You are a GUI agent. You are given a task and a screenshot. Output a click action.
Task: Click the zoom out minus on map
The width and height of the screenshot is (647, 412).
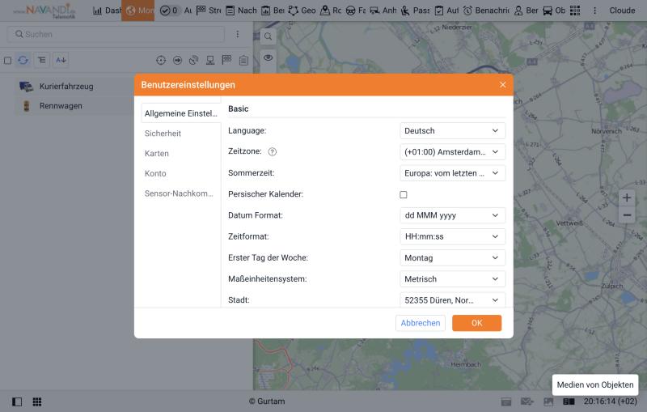click(x=626, y=215)
